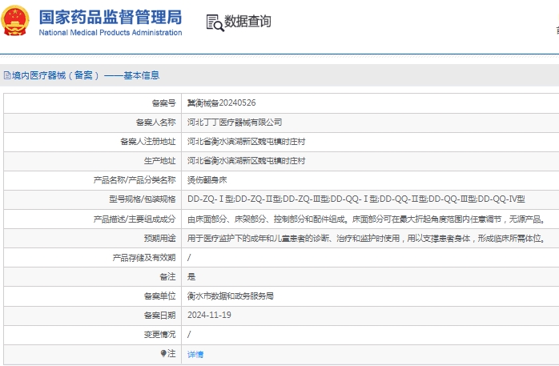Click the 产品描述/主要组成成分 label

[135, 219]
